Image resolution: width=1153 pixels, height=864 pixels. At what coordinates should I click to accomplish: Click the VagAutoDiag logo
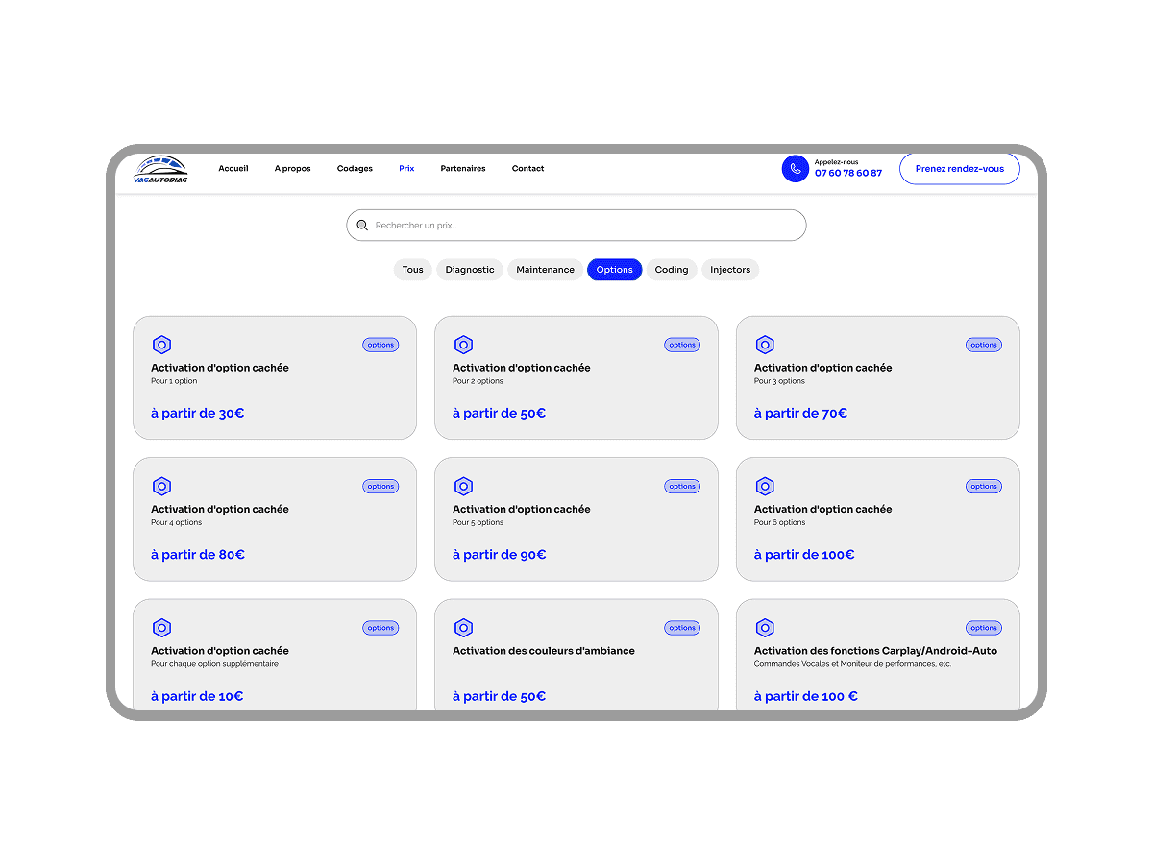coord(160,169)
